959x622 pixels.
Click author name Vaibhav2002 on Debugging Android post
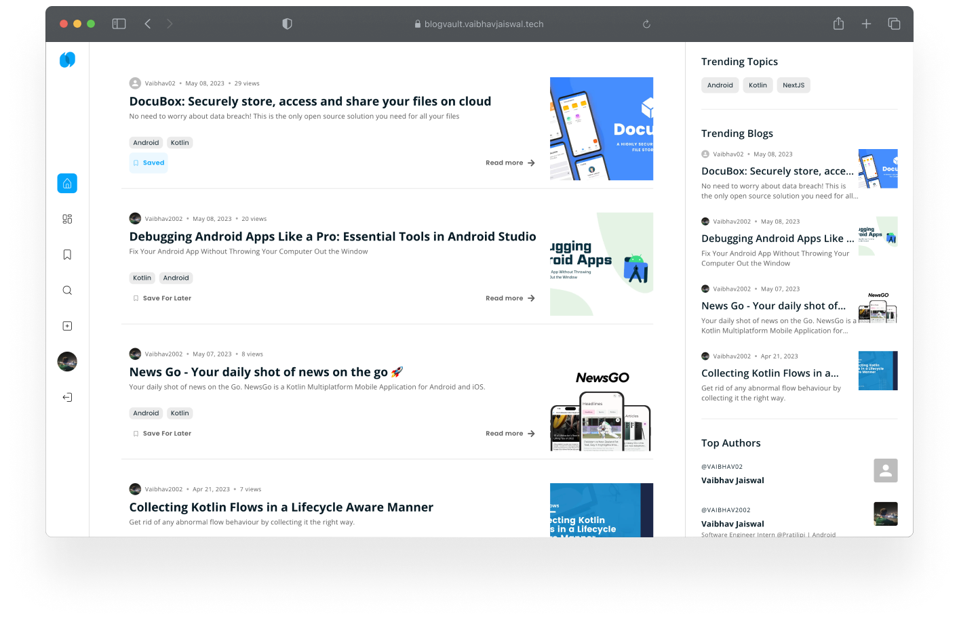pyautogui.click(x=163, y=219)
